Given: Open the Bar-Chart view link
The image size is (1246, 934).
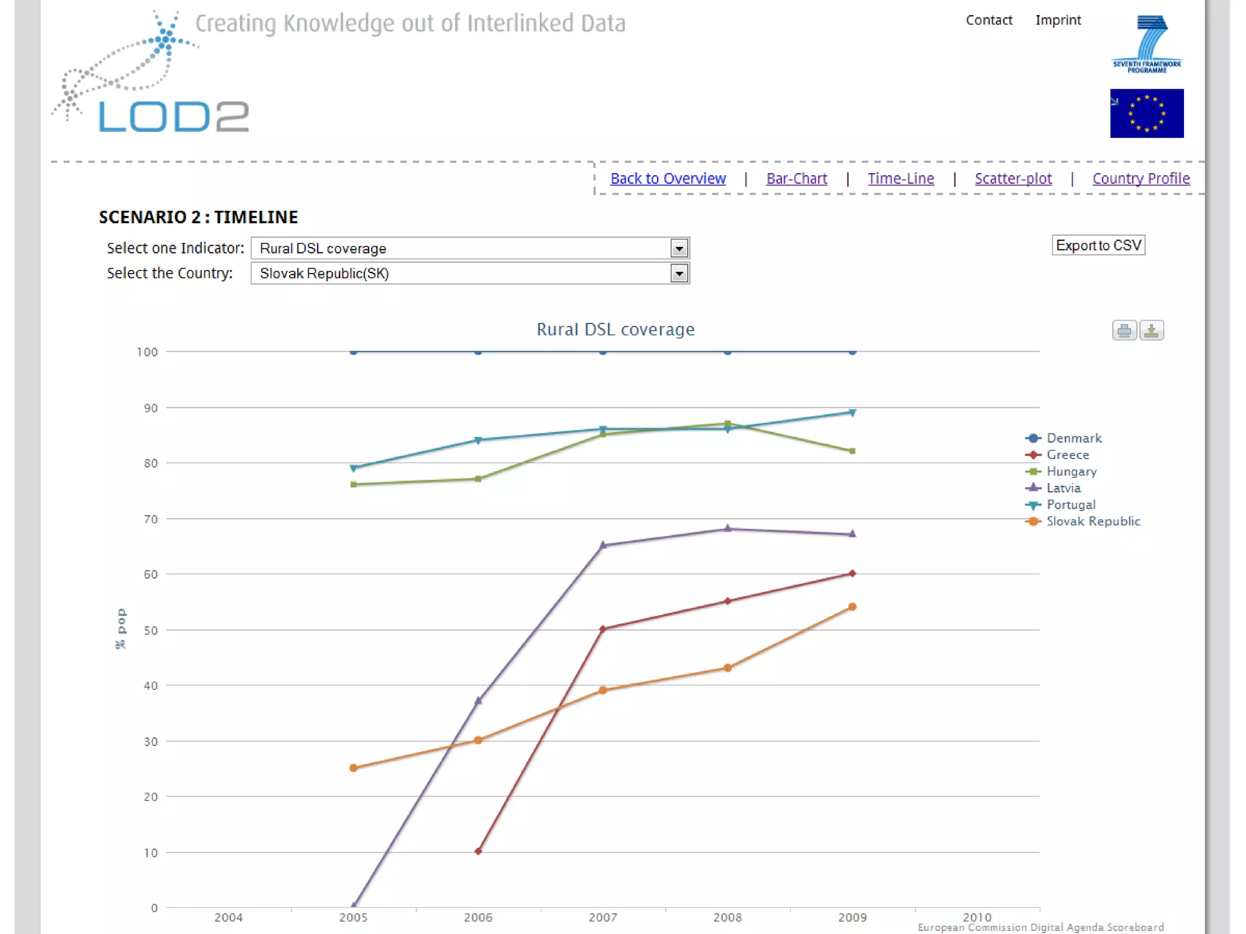Looking at the screenshot, I should point(796,179).
